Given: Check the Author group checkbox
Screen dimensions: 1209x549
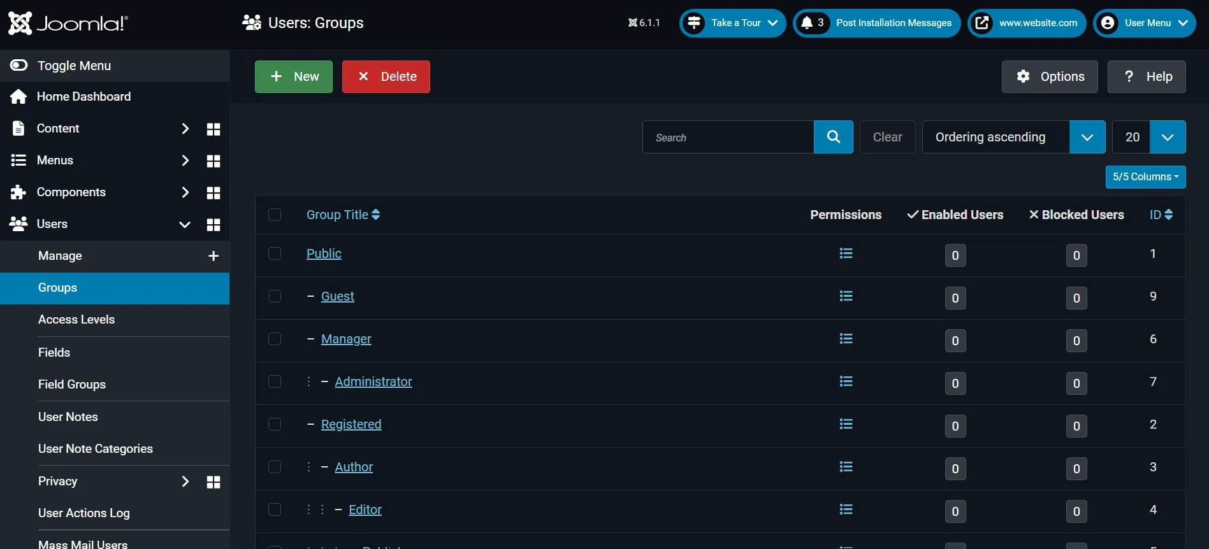Looking at the screenshot, I should pos(275,467).
